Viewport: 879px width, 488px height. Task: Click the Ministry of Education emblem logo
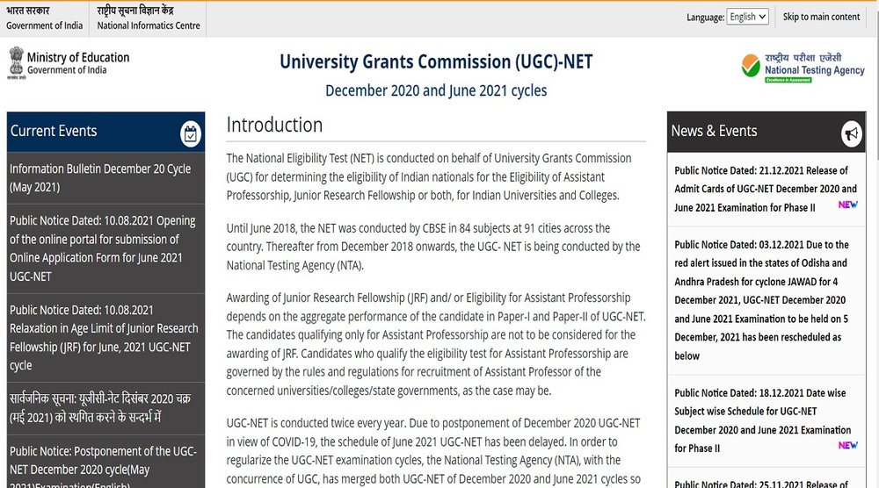pos(17,62)
